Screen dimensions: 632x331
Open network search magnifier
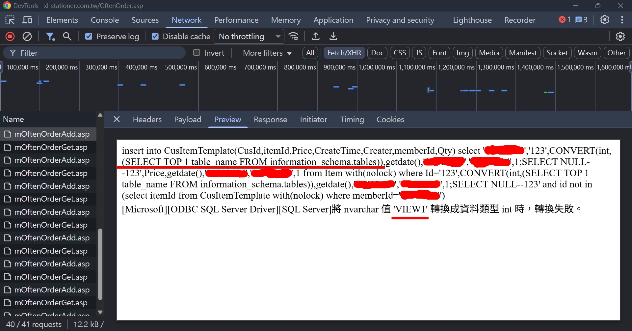(67, 37)
